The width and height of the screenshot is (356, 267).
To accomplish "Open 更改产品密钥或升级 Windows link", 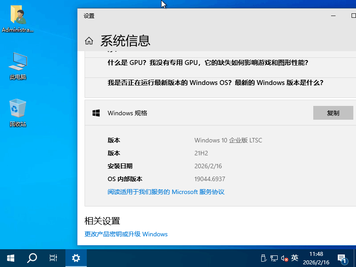I will pyautogui.click(x=125, y=234).
